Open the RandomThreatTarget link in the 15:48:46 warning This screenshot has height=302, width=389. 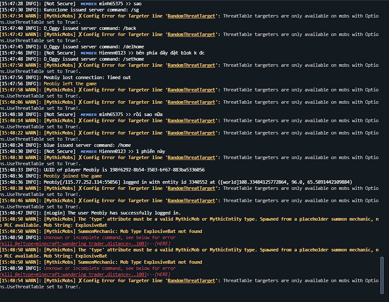click(191, 200)
